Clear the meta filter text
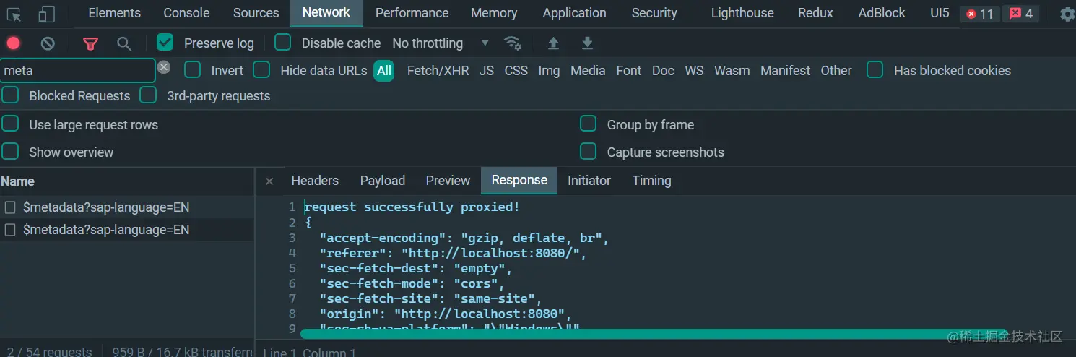 [x=164, y=67]
